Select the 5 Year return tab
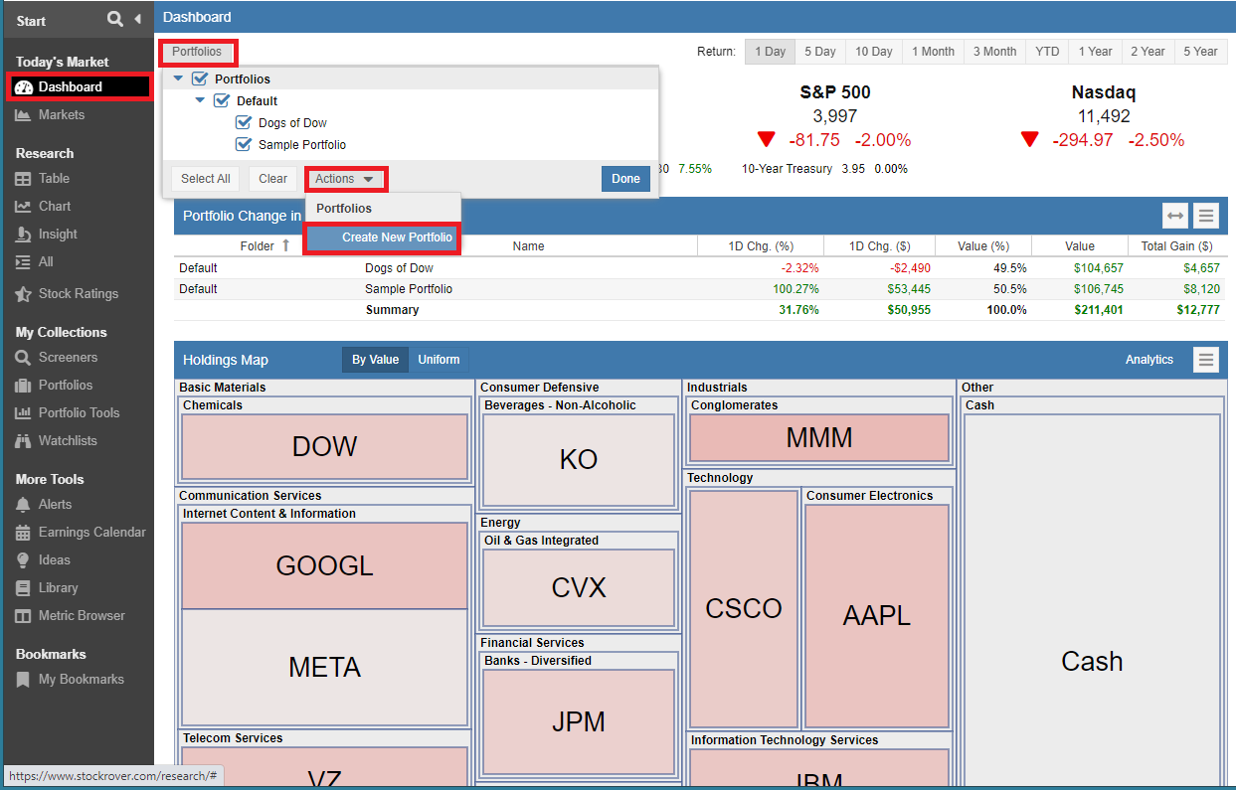This screenshot has width=1236, height=790. click(1200, 52)
